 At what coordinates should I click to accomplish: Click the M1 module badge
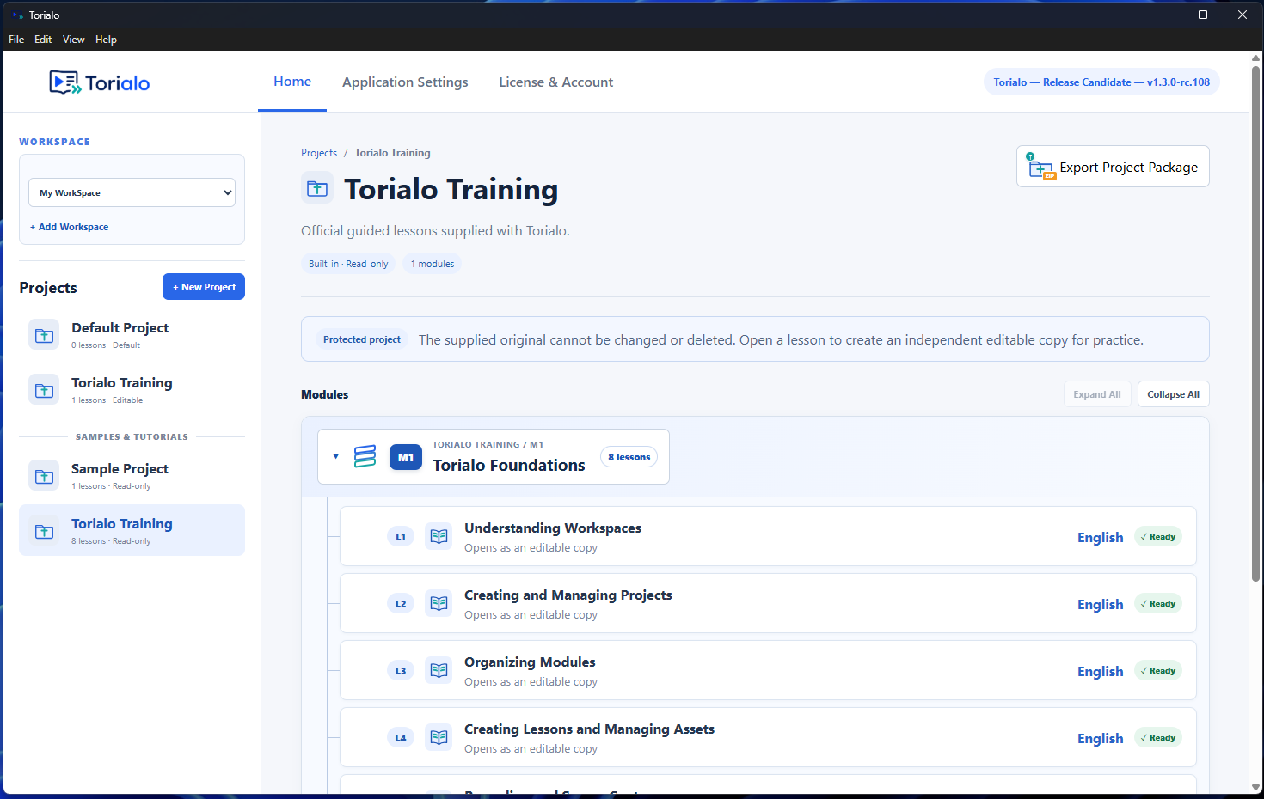(x=406, y=457)
